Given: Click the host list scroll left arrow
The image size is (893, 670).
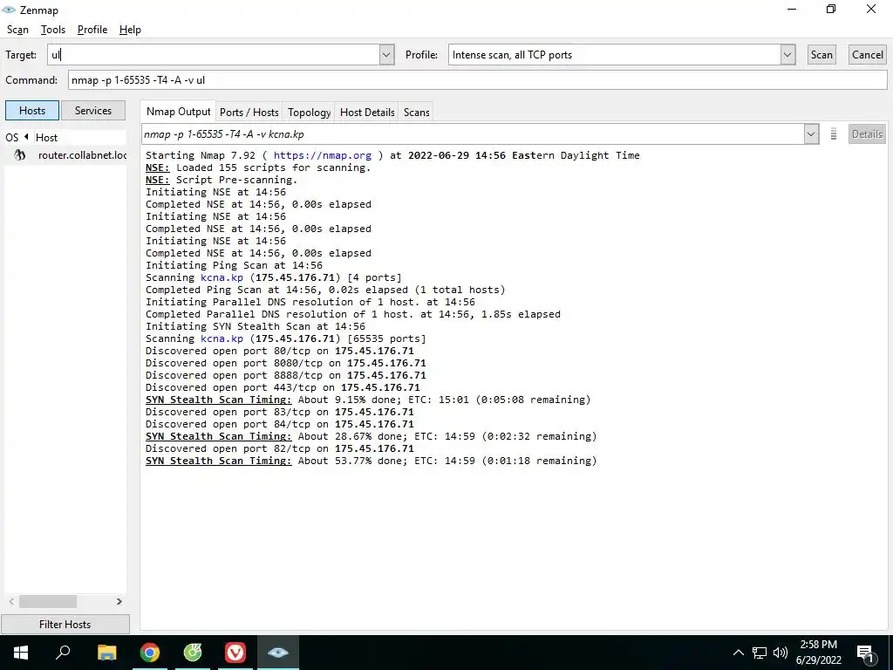Looking at the screenshot, I should 11,602.
